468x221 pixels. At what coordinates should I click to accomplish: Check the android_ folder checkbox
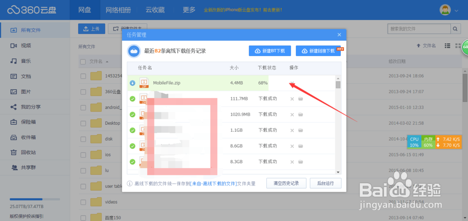[x=83, y=107]
